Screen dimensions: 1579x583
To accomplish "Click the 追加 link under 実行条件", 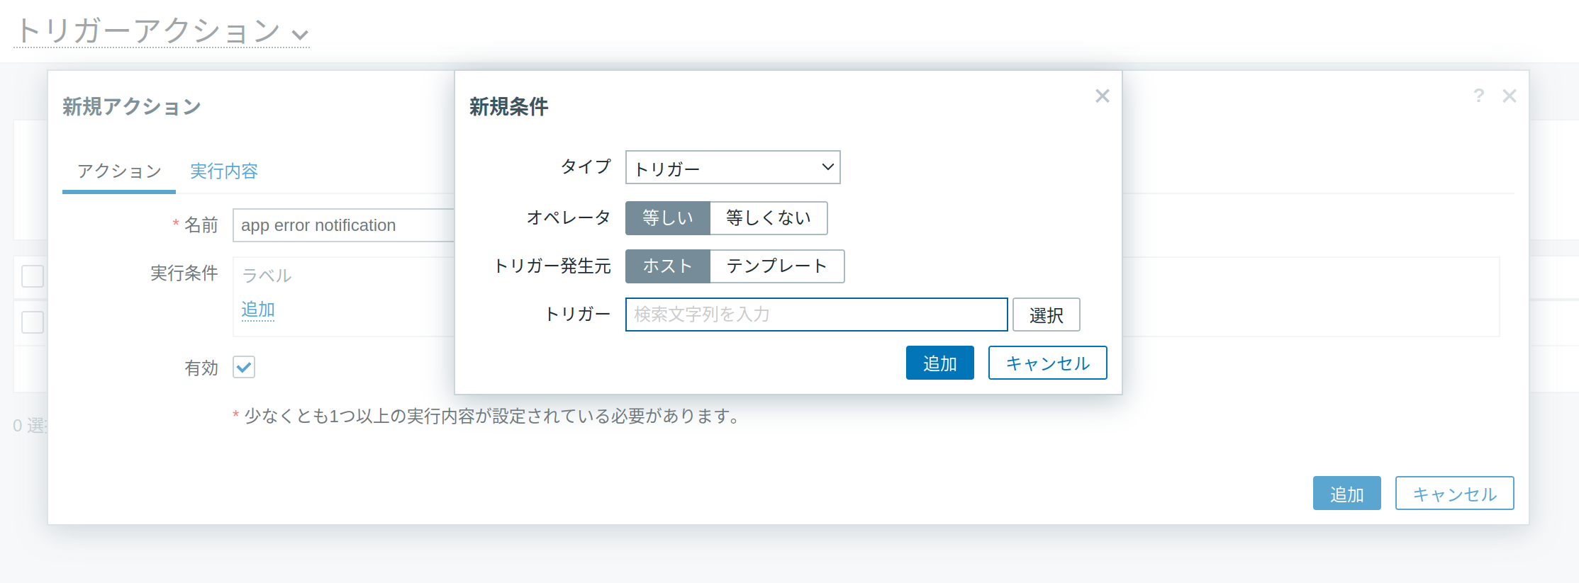I will (x=257, y=310).
